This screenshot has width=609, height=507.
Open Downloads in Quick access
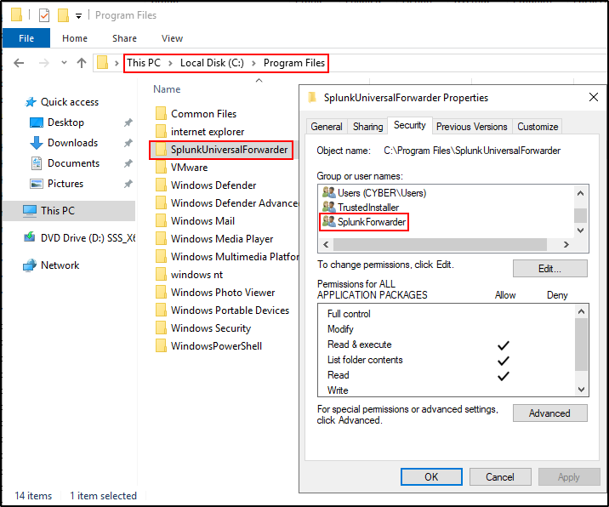click(x=72, y=143)
